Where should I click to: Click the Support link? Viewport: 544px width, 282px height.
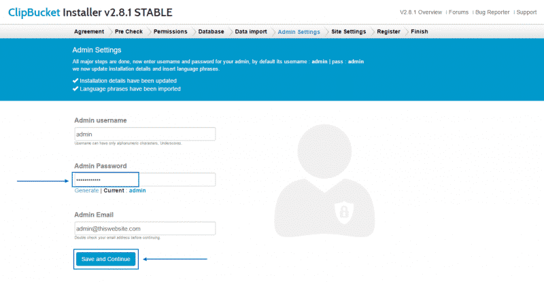pyautogui.click(x=526, y=12)
